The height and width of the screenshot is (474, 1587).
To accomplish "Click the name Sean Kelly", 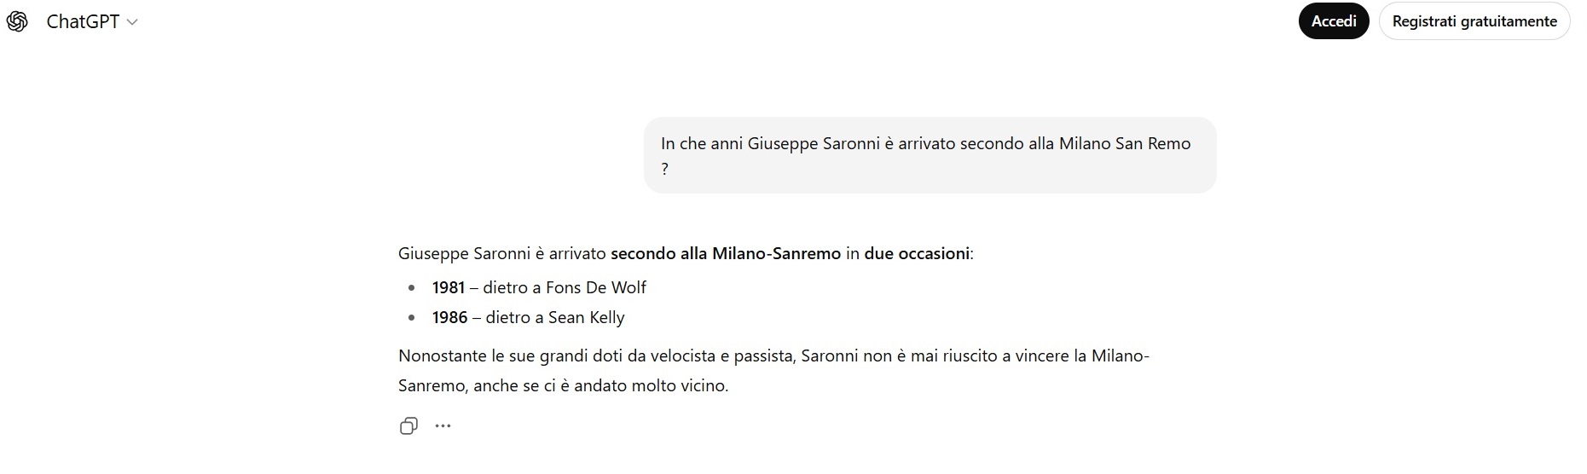I will [586, 317].
